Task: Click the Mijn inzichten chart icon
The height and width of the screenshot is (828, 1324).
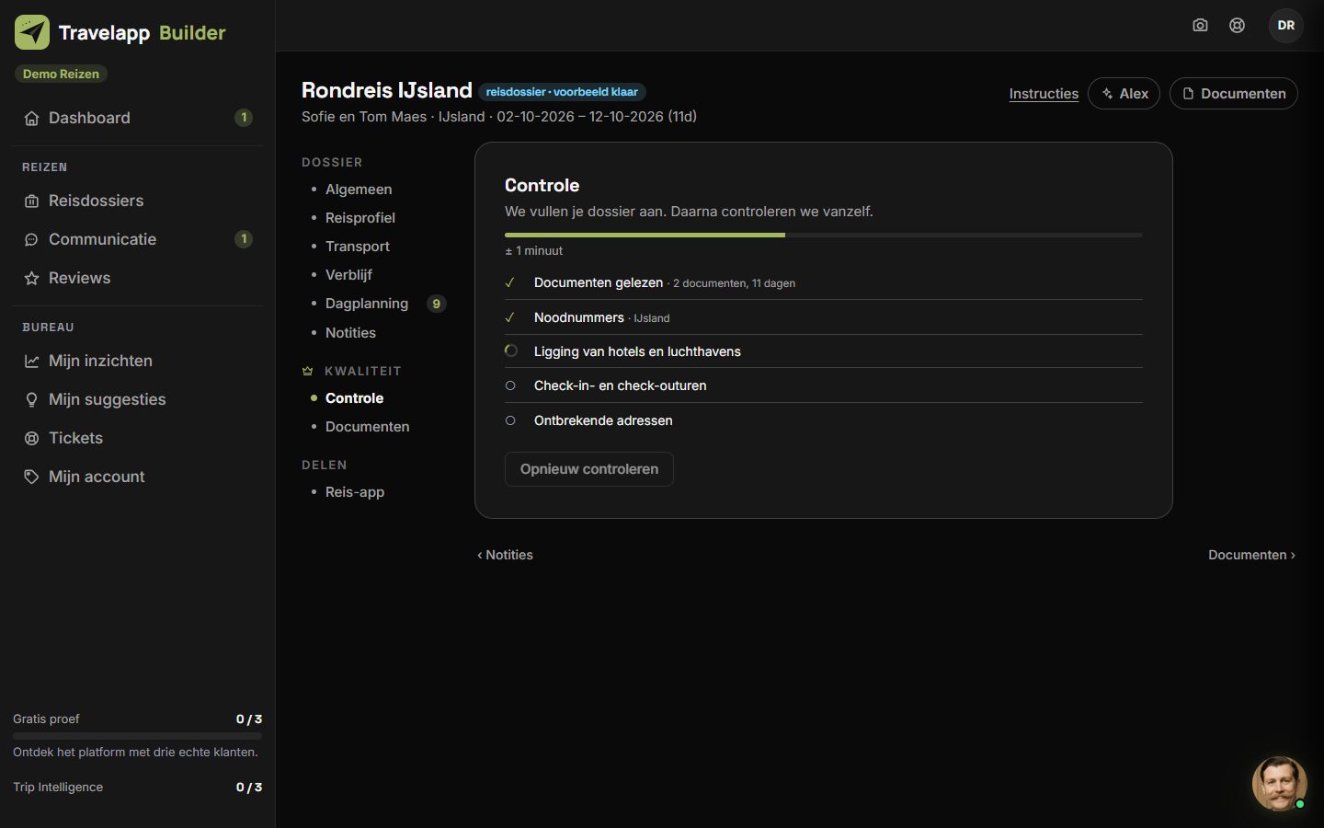Action: pos(31,361)
